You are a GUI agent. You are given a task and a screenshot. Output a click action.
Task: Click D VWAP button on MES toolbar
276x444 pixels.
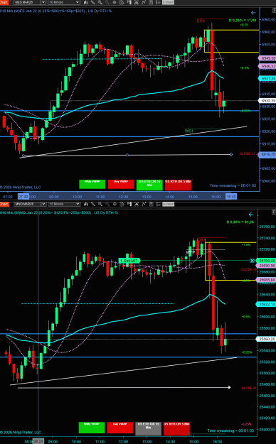click(168, 2)
